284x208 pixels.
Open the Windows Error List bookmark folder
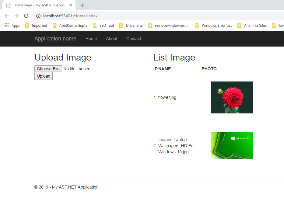pos(213,26)
